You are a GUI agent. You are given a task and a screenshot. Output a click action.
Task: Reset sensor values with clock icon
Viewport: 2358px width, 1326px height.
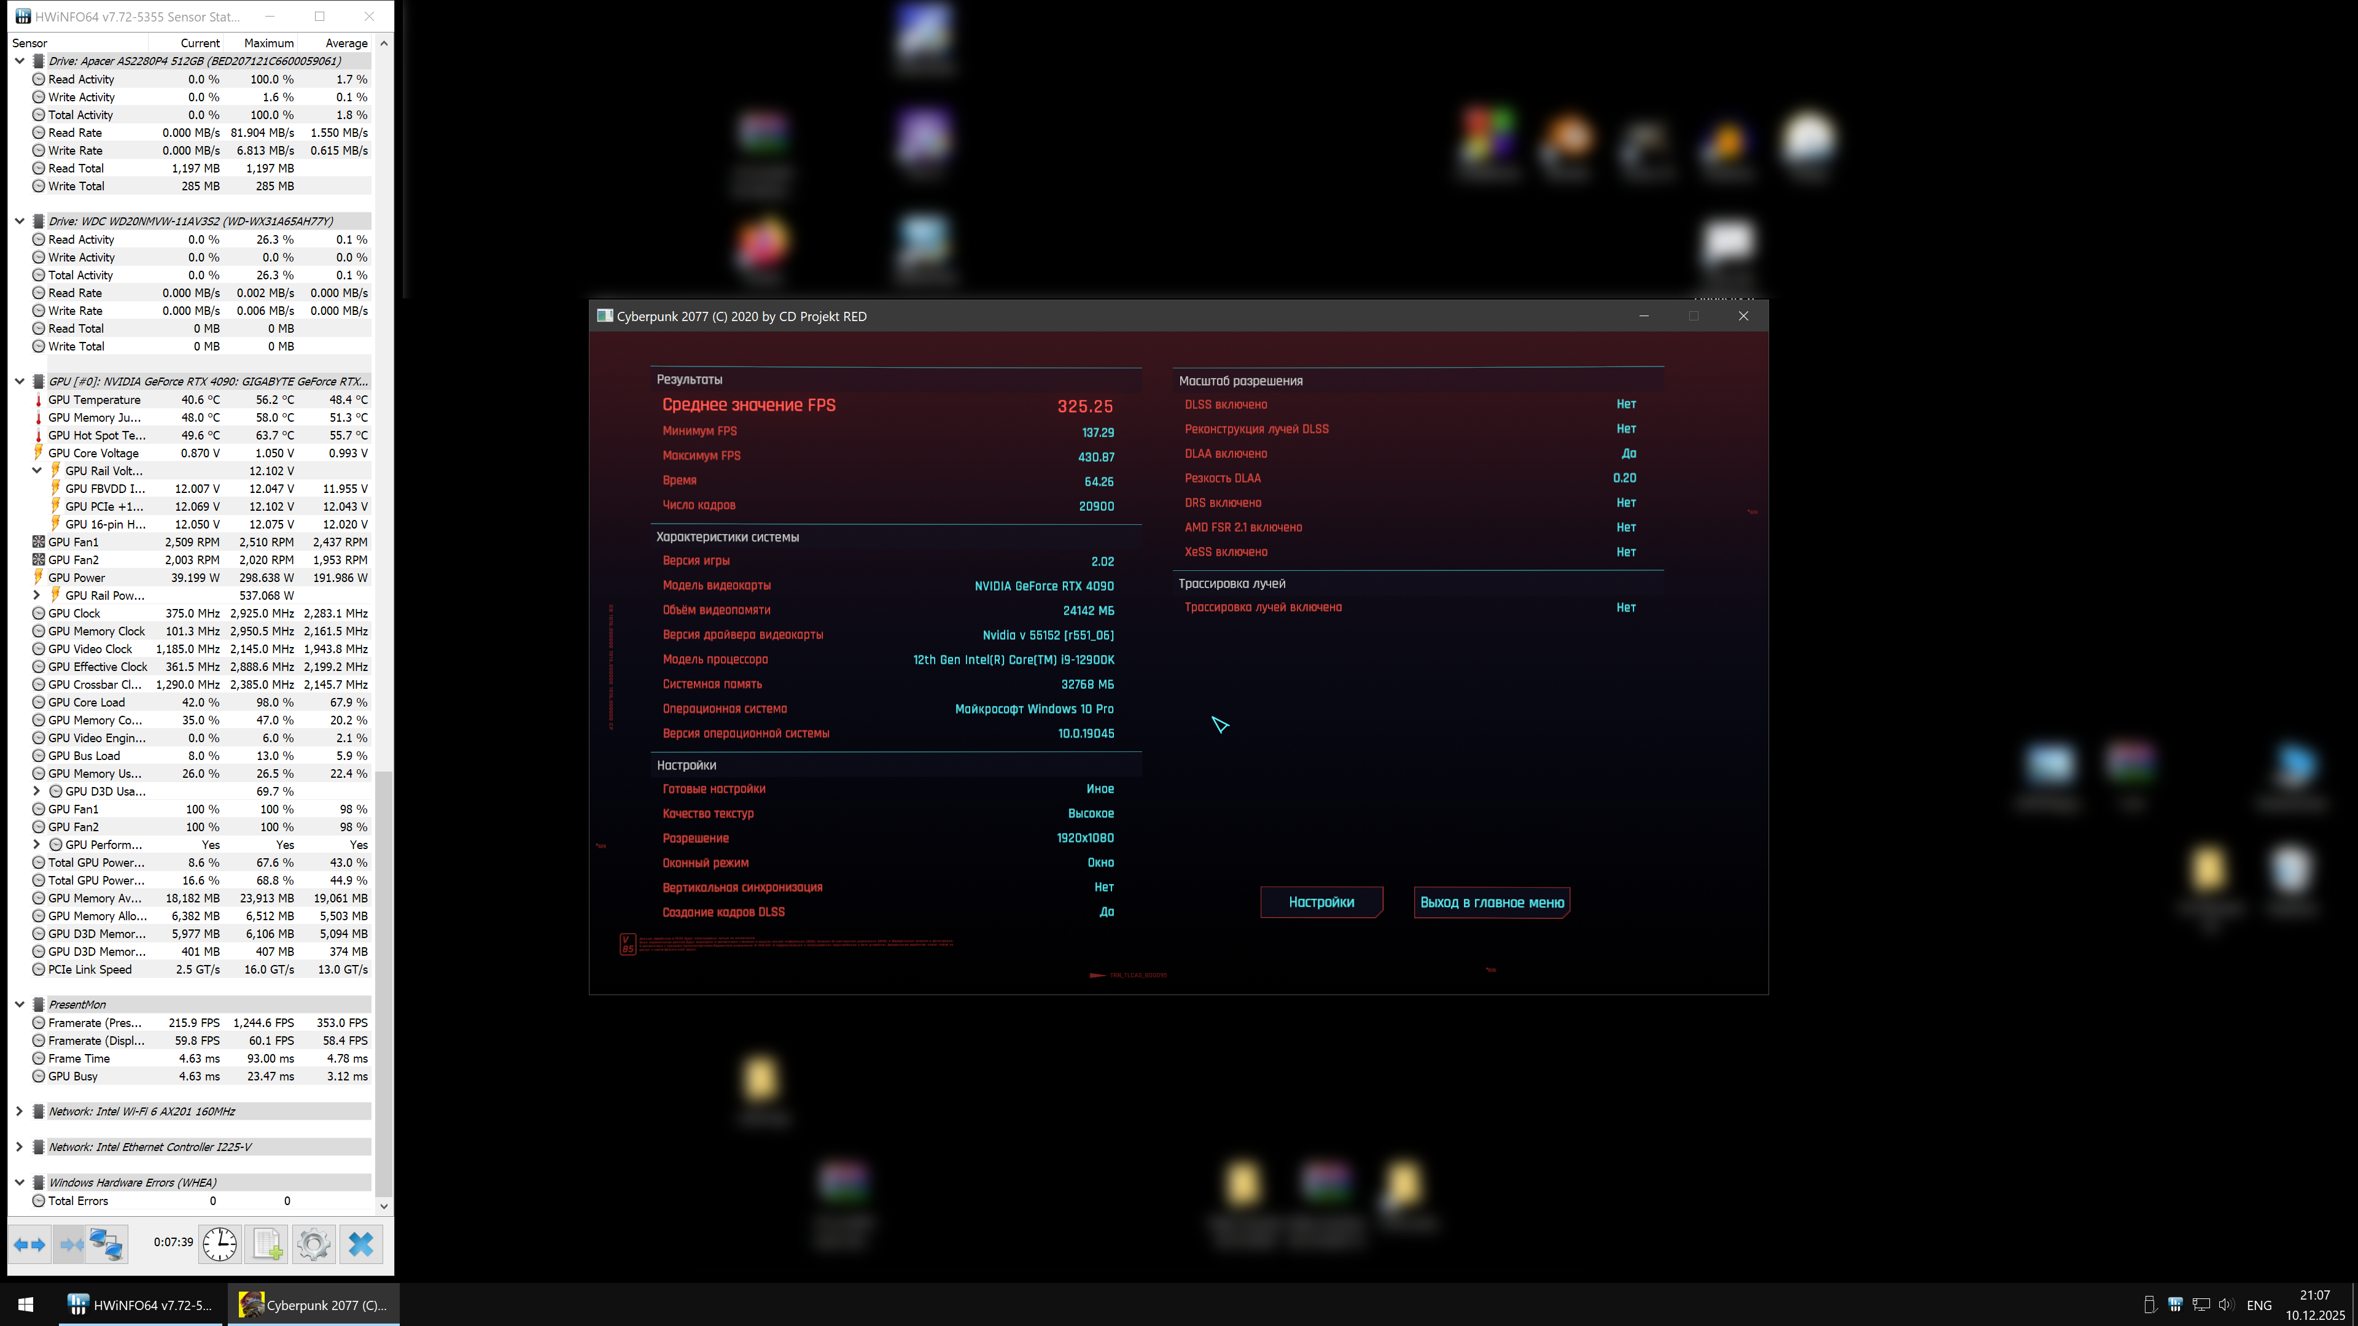[220, 1244]
